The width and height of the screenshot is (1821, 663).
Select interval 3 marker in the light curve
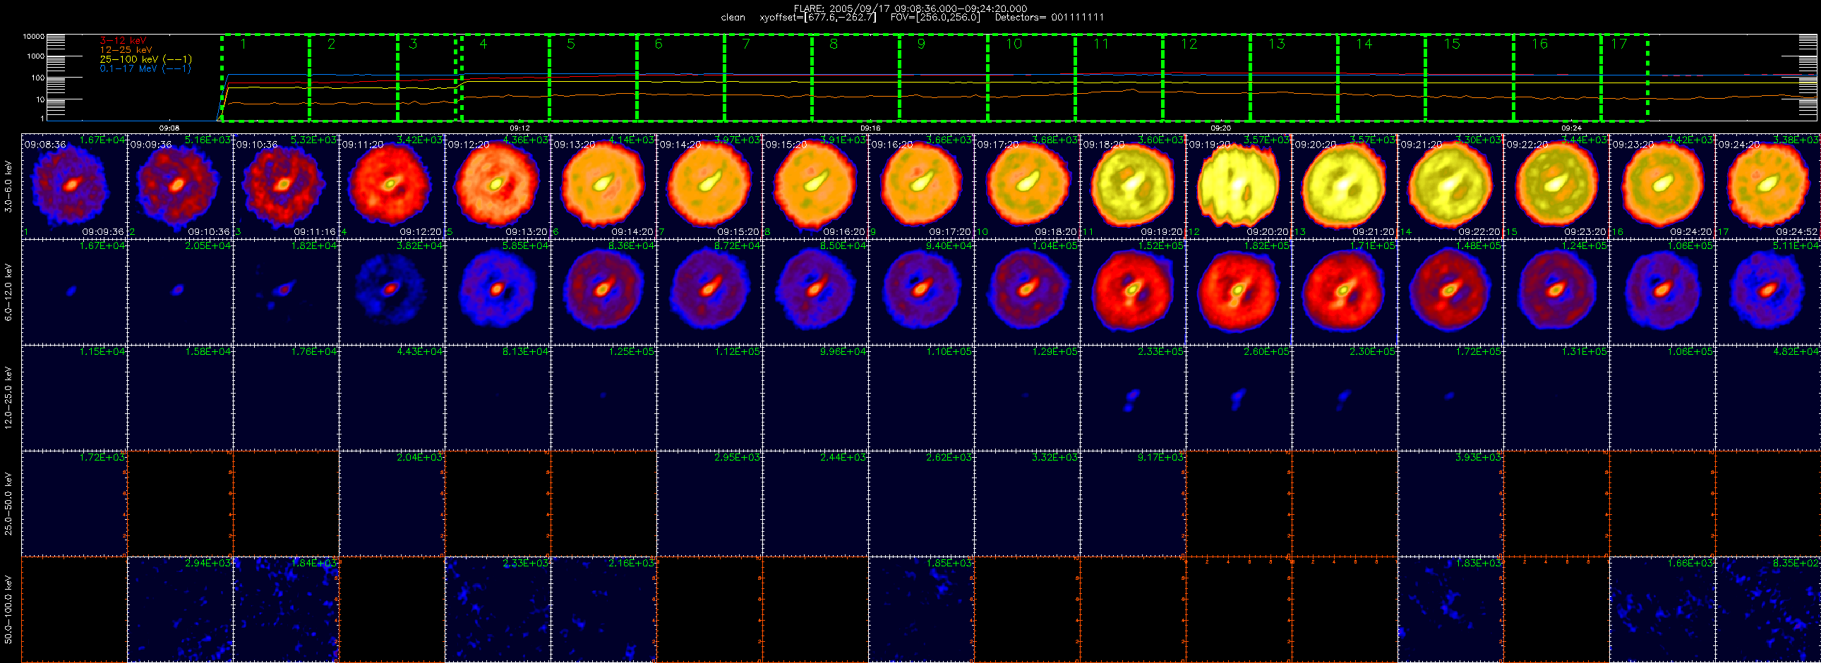coord(413,44)
